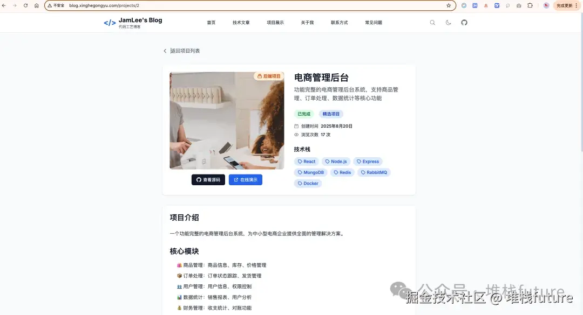Image resolution: width=583 pixels, height=315 pixels.
Task: Click the eye icon beside 浏览次数
Action: (296, 135)
